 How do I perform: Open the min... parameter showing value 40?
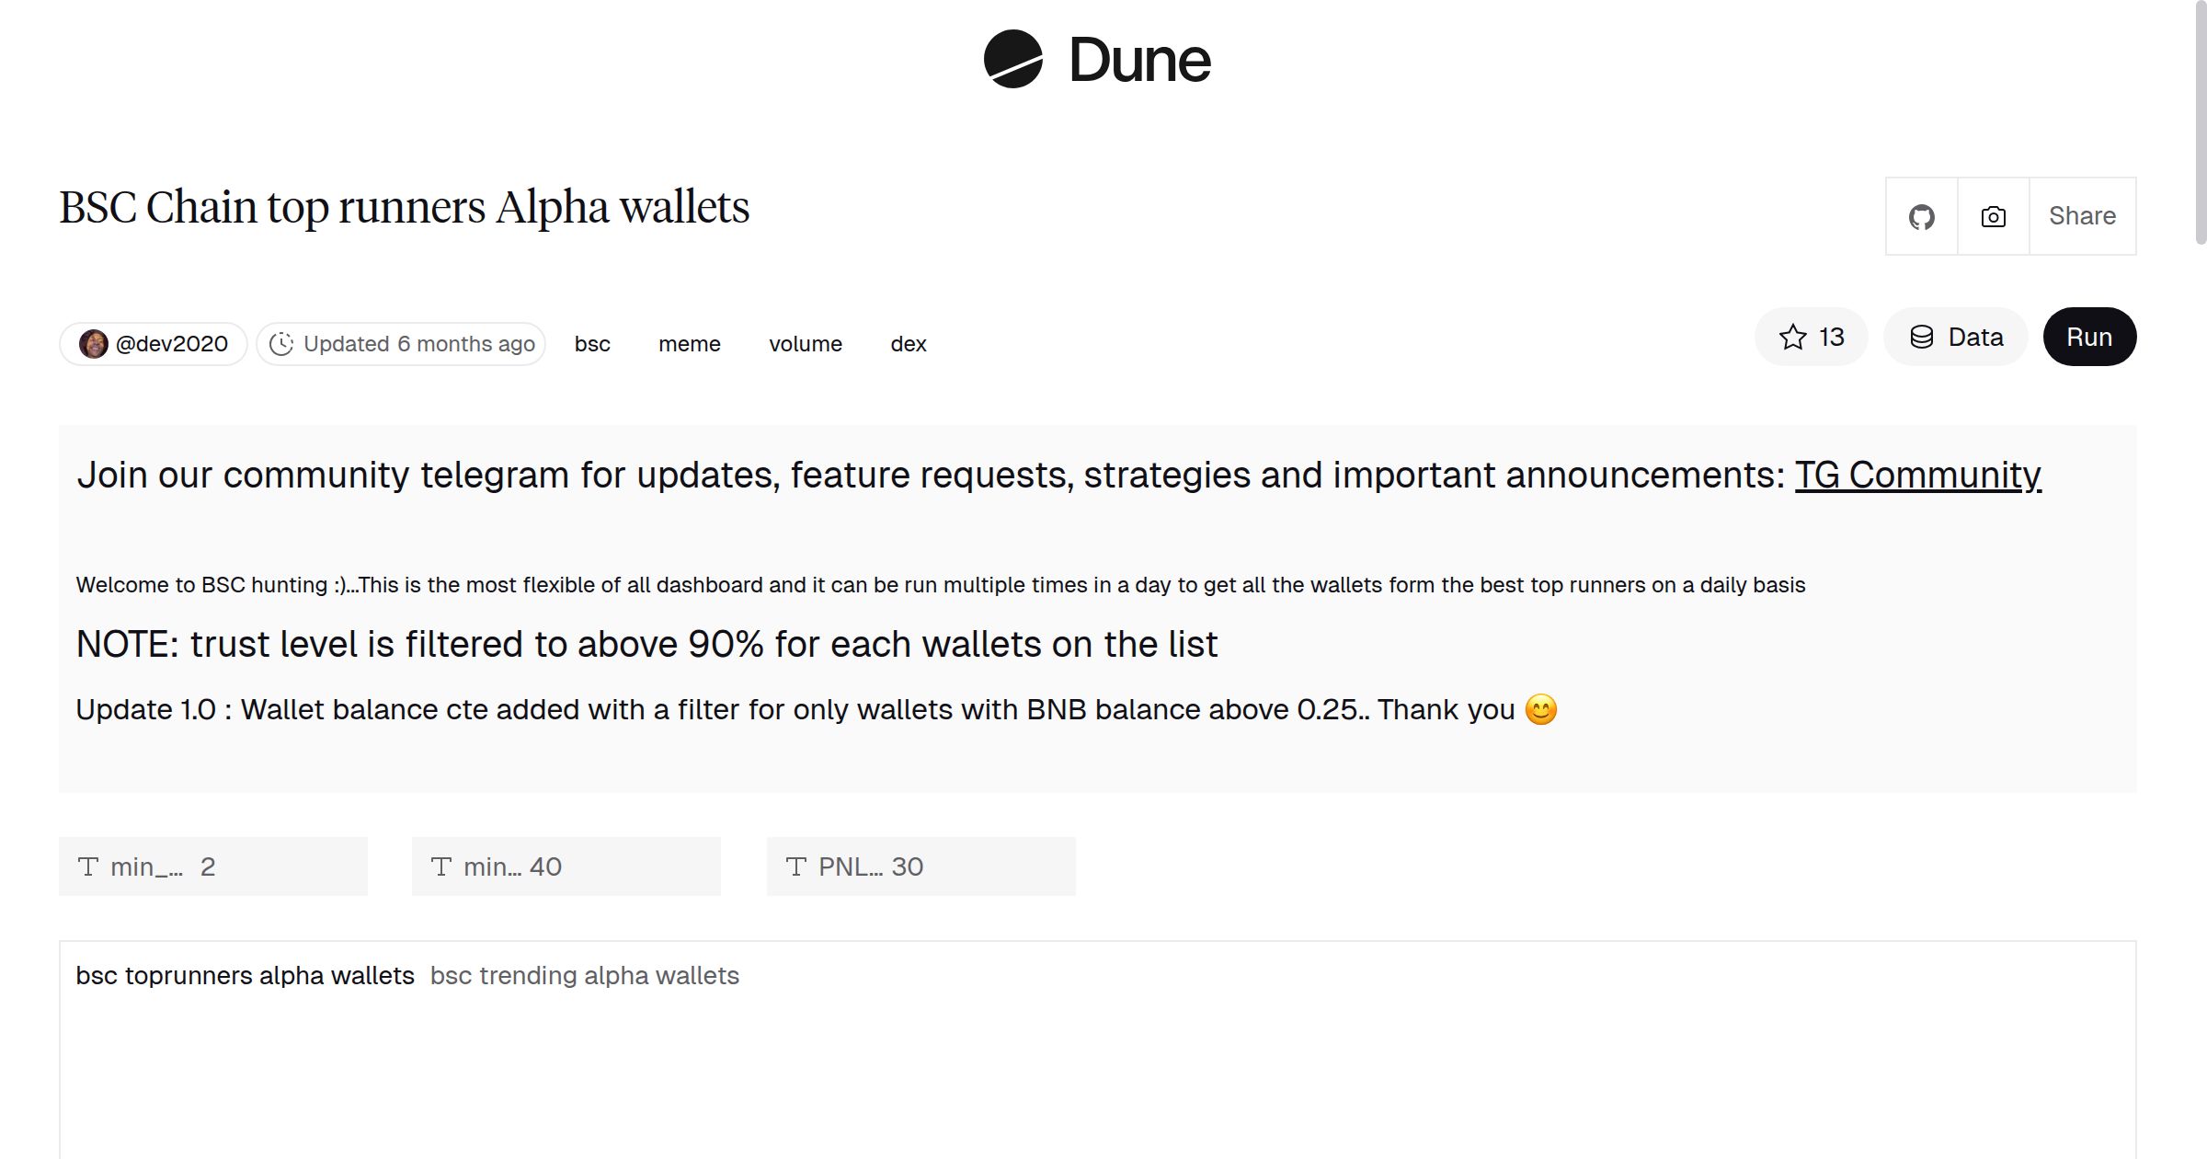click(x=566, y=866)
